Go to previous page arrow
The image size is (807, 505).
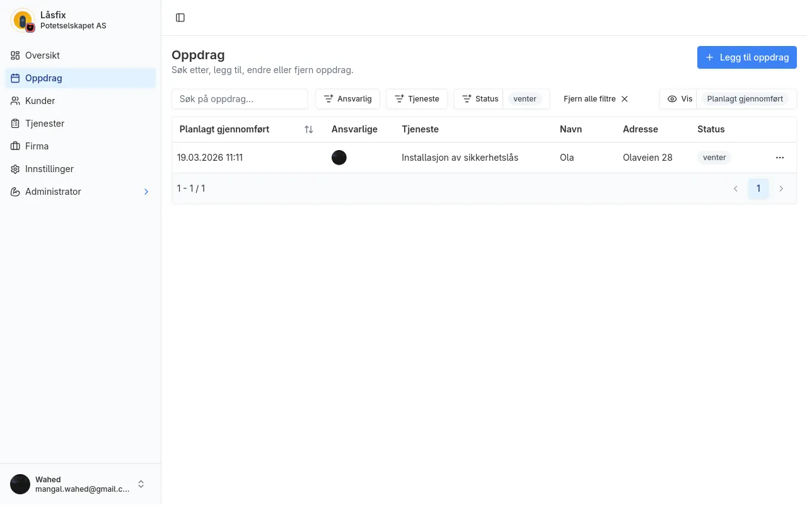coord(735,189)
